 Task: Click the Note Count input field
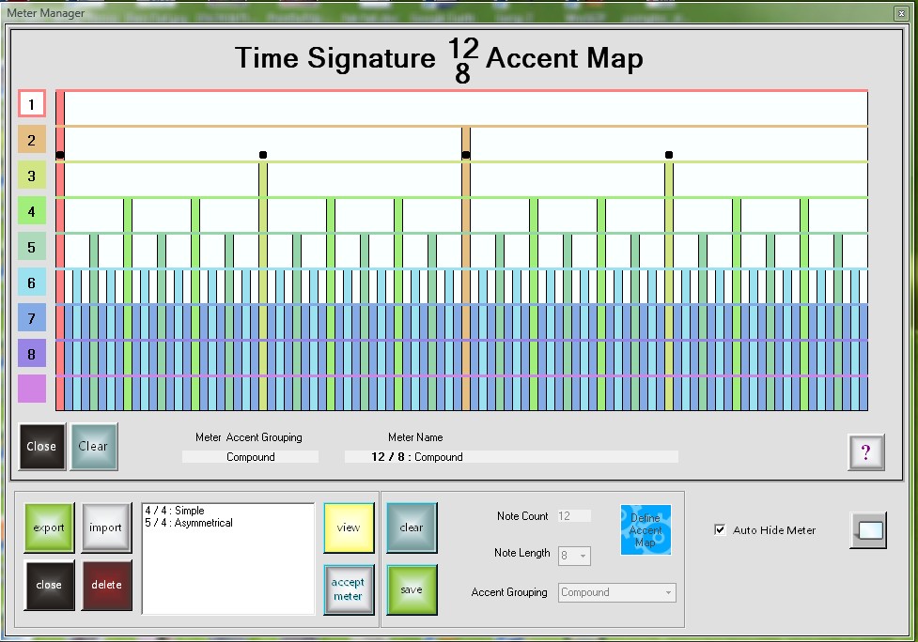(x=574, y=516)
